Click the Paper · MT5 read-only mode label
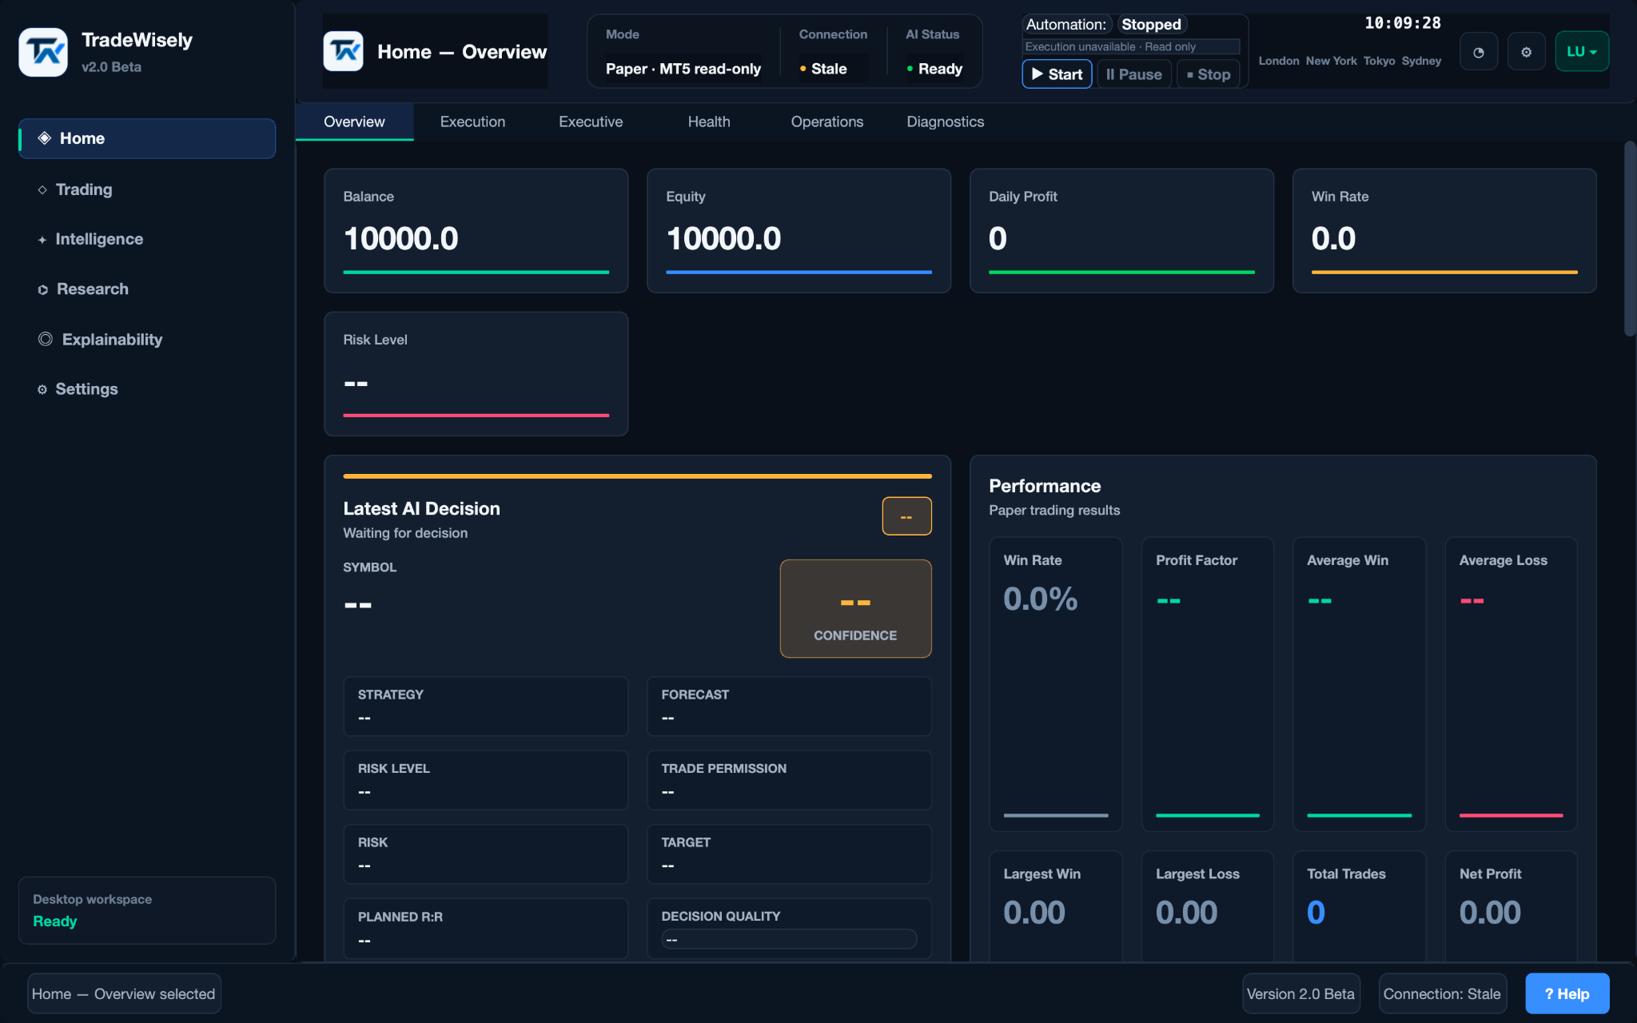This screenshot has width=1637, height=1023. (x=683, y=69)
